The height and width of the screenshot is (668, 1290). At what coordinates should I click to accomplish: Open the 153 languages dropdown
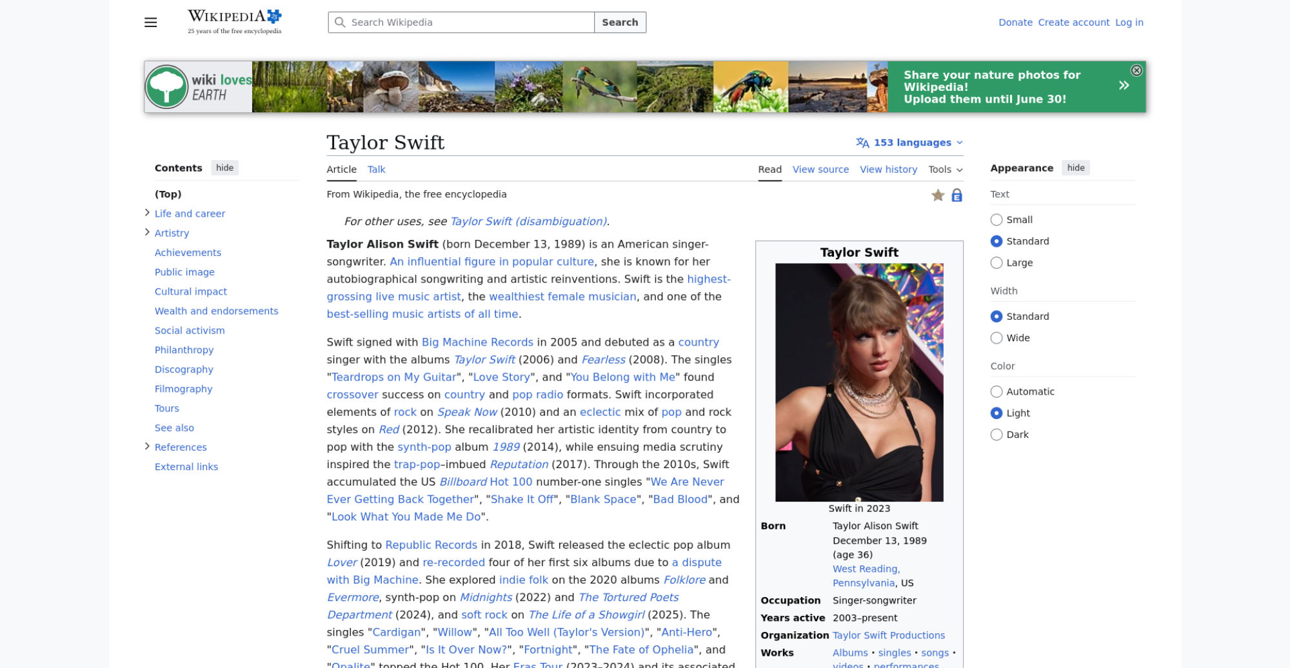[909, 142]
